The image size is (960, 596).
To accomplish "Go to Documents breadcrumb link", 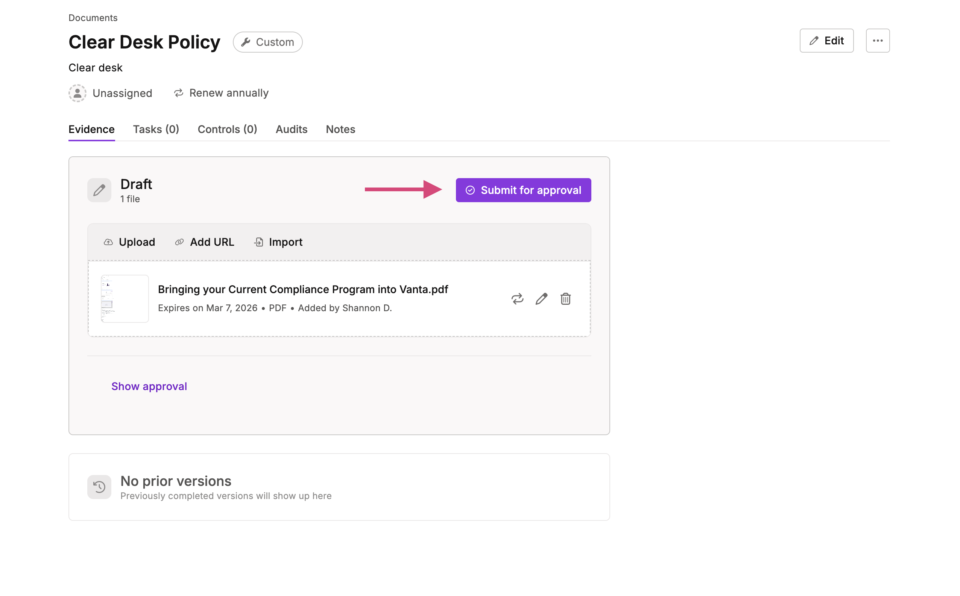I will coord(93,18).
